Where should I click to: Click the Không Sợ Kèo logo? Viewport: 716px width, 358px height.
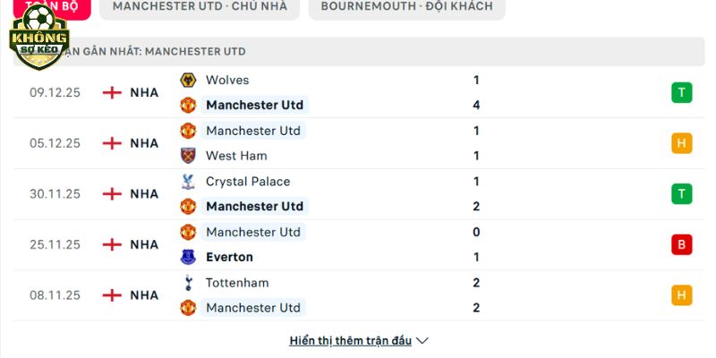click(38, 36)
